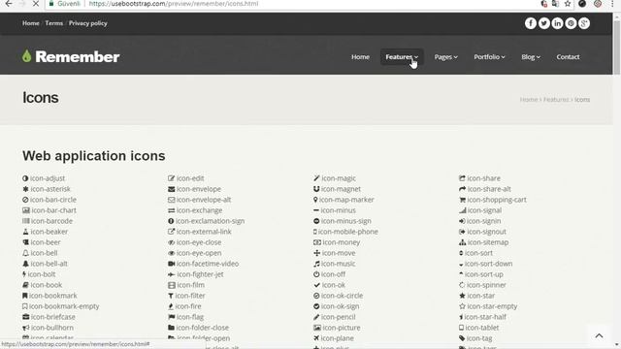Click the Remember site title
The height and width of the screenshot is (349, 621).
tap(78, 56)
